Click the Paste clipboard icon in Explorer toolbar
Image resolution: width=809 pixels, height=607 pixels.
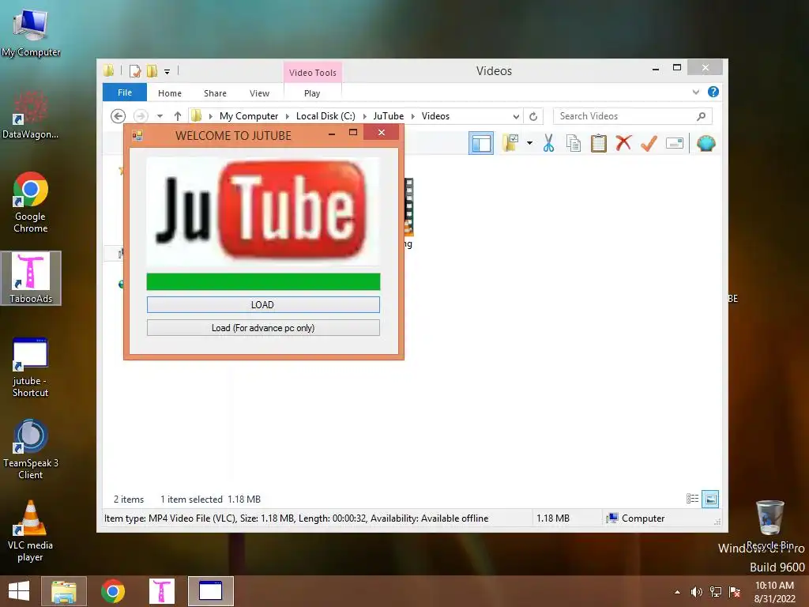pyautogui.click(x=599, y=143)
